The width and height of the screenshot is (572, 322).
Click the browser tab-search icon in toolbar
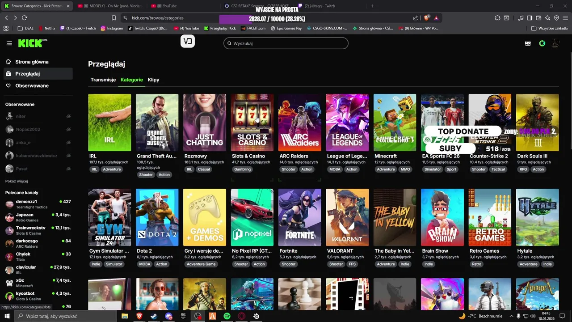[x=506, y=18]
